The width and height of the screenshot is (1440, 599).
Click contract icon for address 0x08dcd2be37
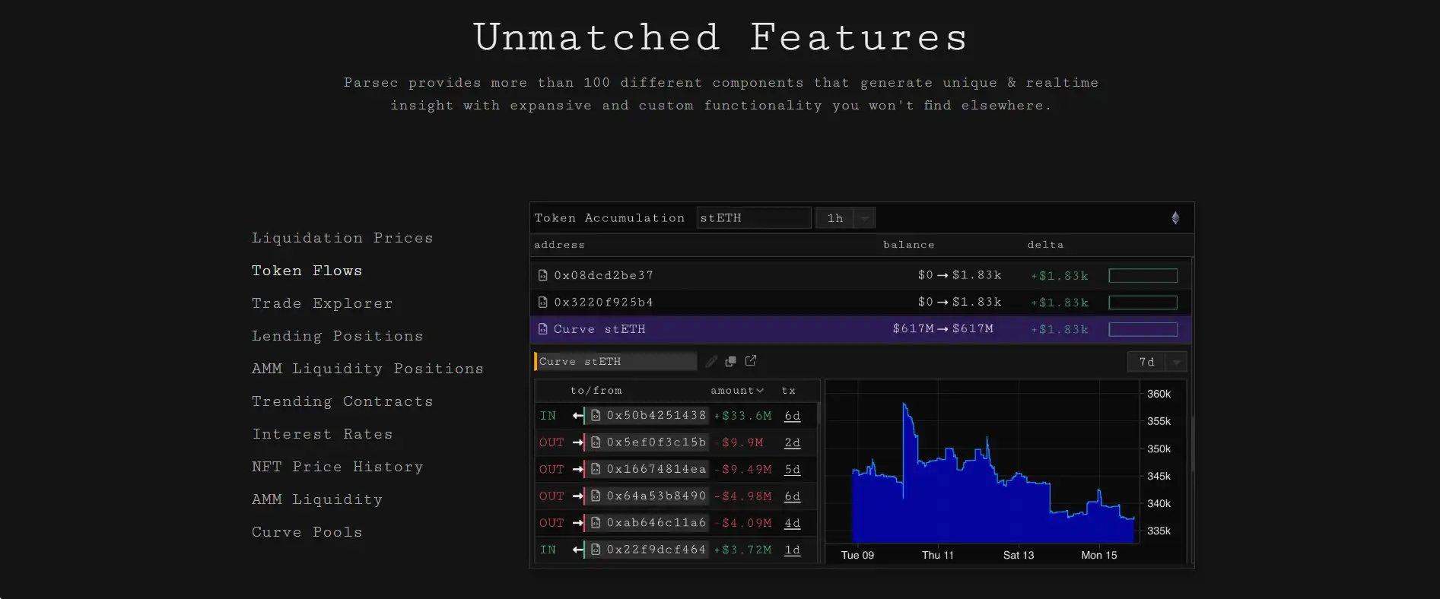pos(542,276)
